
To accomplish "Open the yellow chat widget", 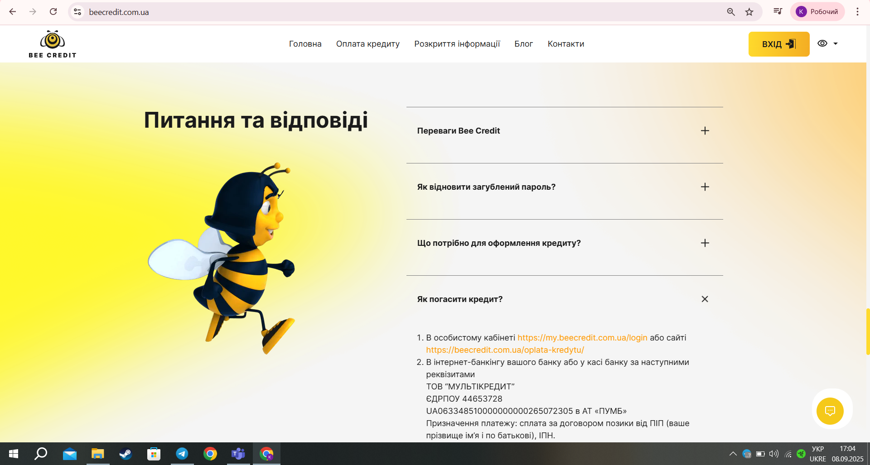I will coord(830,411).
